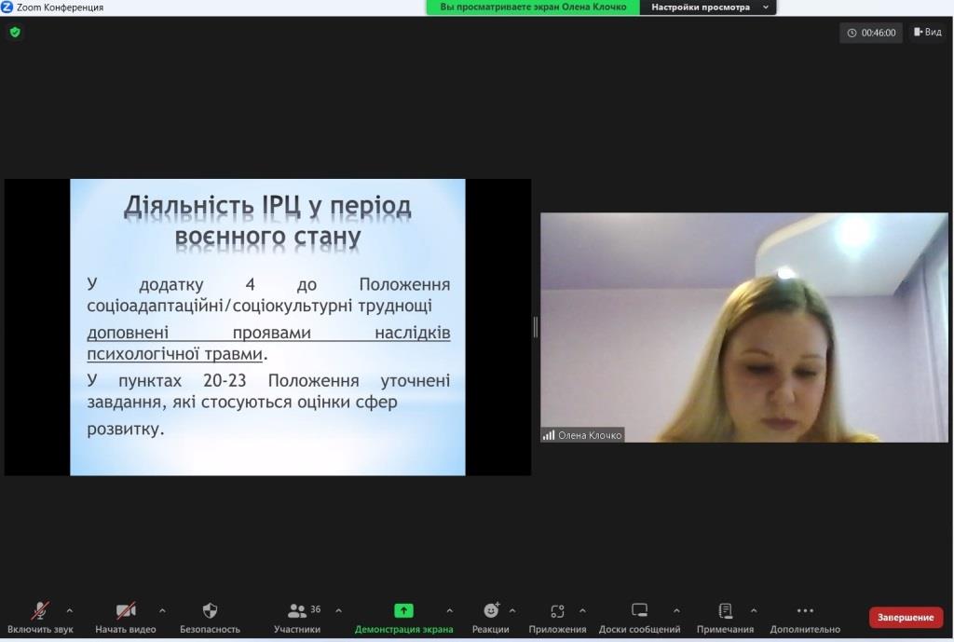The height and width of the screenshot is (642, 954).
Task: Open Реакции smiley menu
Action: coord(490,617)
